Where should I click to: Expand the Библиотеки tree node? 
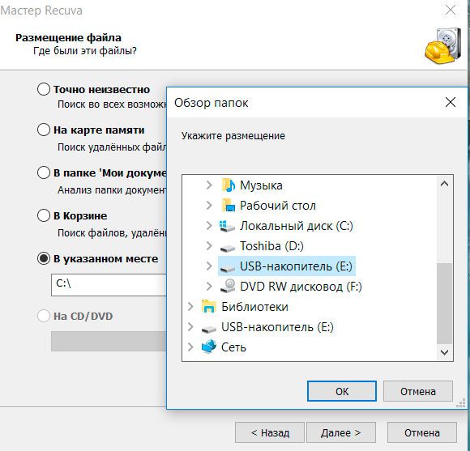[190, 306]
